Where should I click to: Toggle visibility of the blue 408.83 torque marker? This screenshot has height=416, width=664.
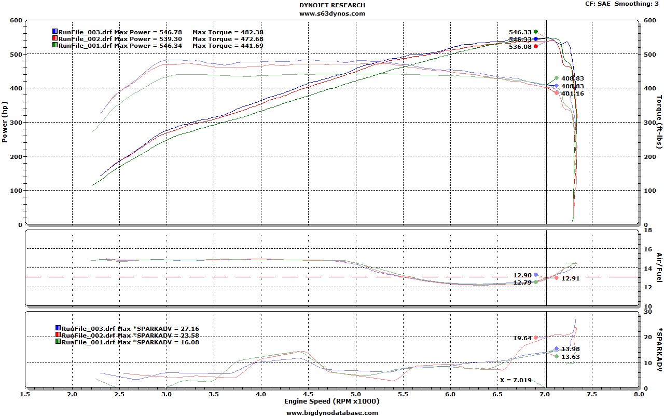coord(556,87)
